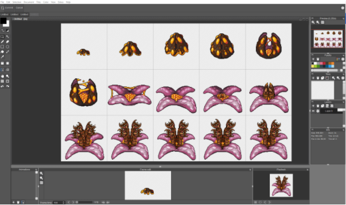Toggle the loop button in the Playback panel
Image resolution: width=346 pixels, height=205 pixels.
[x=260, y=202]
